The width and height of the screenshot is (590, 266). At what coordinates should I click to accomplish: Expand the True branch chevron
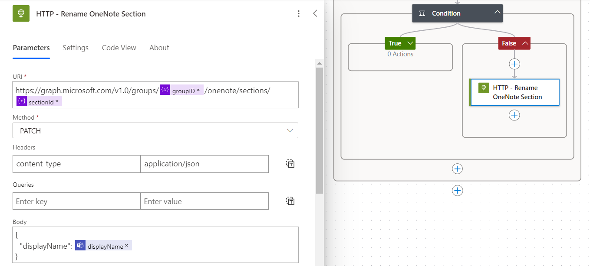point(410,43)
